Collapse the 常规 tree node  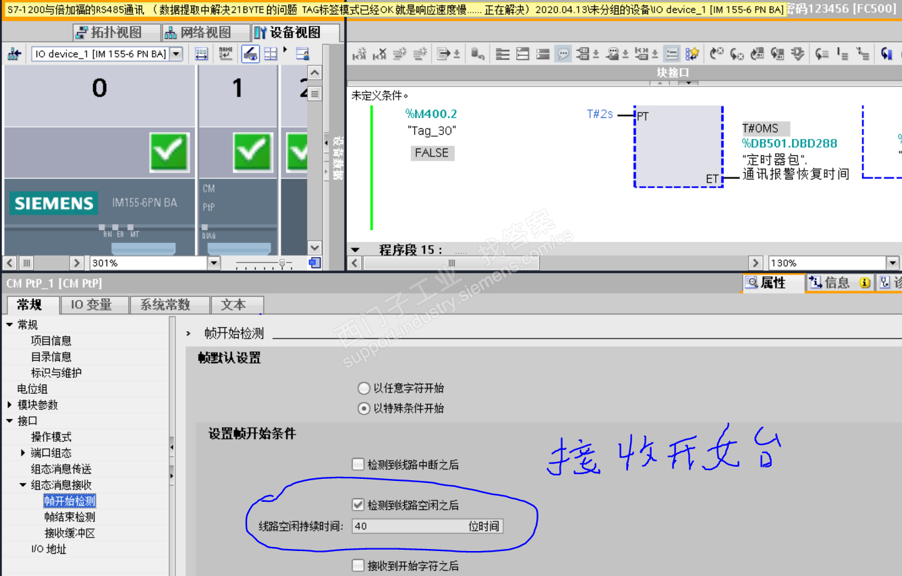(x=9, y=324)
